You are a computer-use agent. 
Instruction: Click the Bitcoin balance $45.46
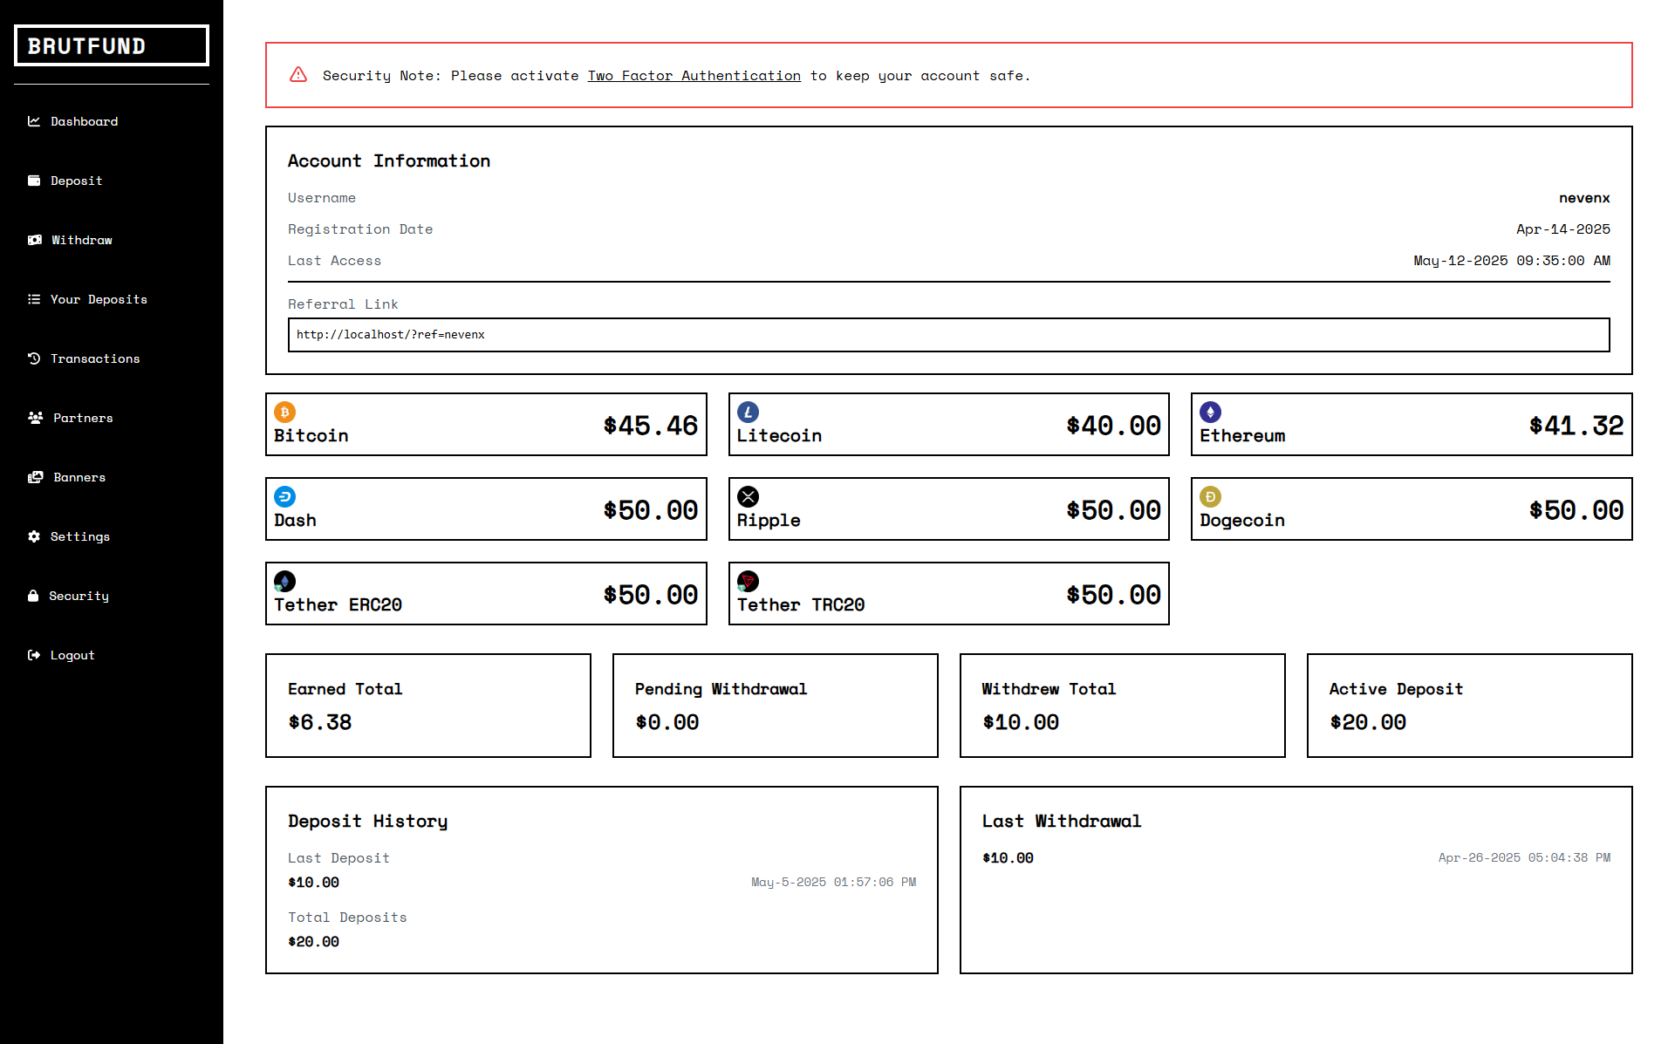[650, 426]
